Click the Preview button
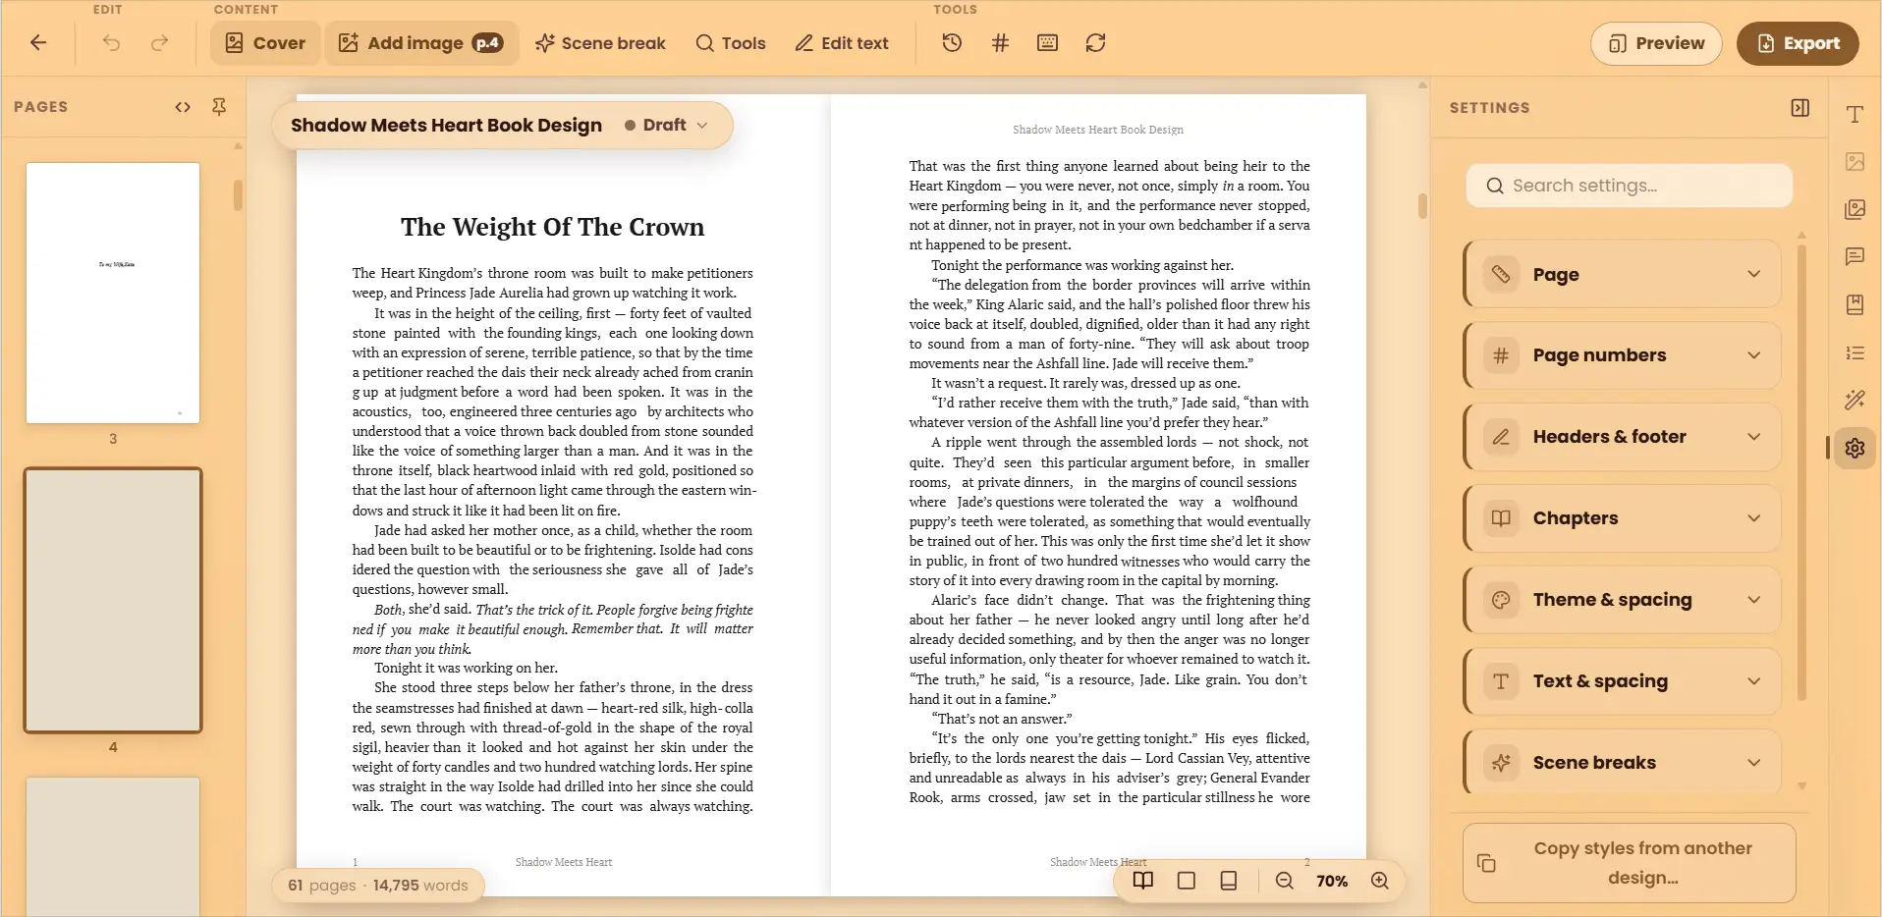Image resolution: width=1882 pixels, height=917 pixels. click(1656, 43)
